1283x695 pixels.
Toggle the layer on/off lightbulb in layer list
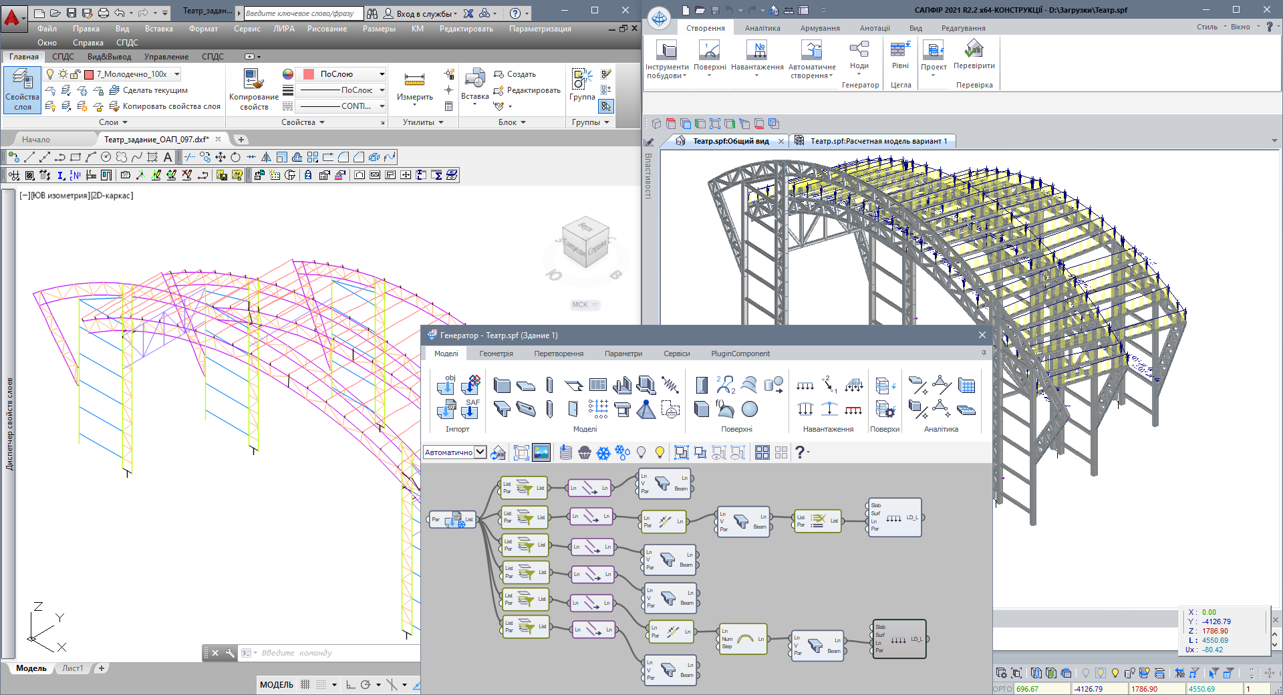tap(50, 74)
